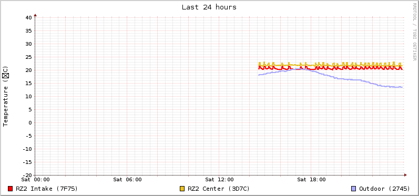The height and width of the screenshot is (196, 419).
Task: Click the Sat 00:00 time axis label
Action: (x=35, y=180)
